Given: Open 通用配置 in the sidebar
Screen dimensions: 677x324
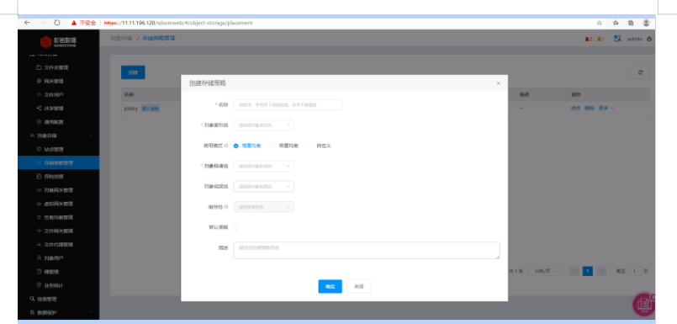Looking at the screenshot, I should (x=50, y=122).
